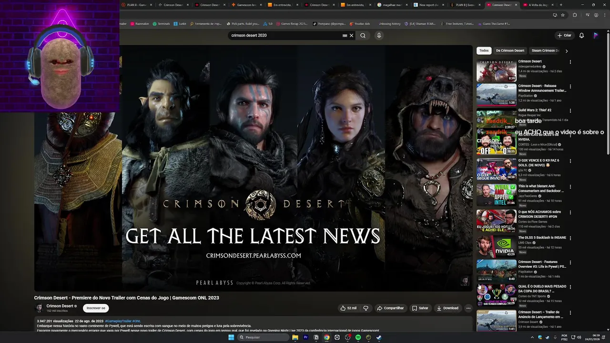610x343 pixels.
Task: Click the 'Compartilhar' share button
Action: (x=390, y=308)
